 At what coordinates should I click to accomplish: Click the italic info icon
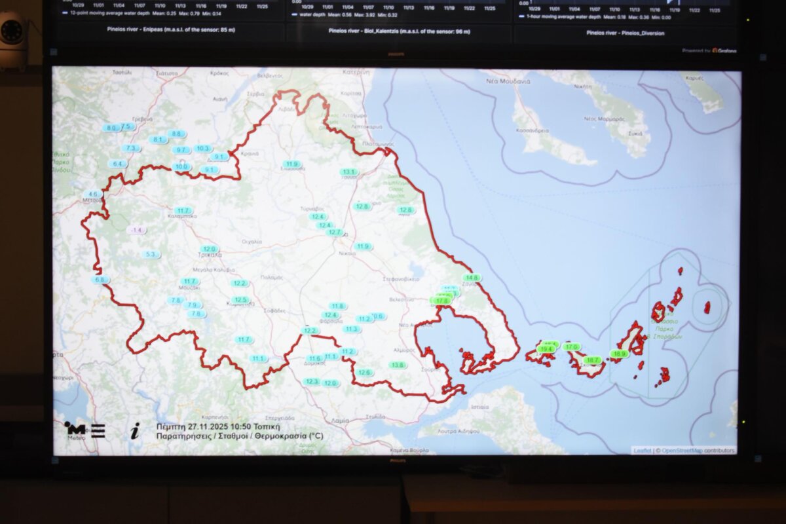pos(135,430)
